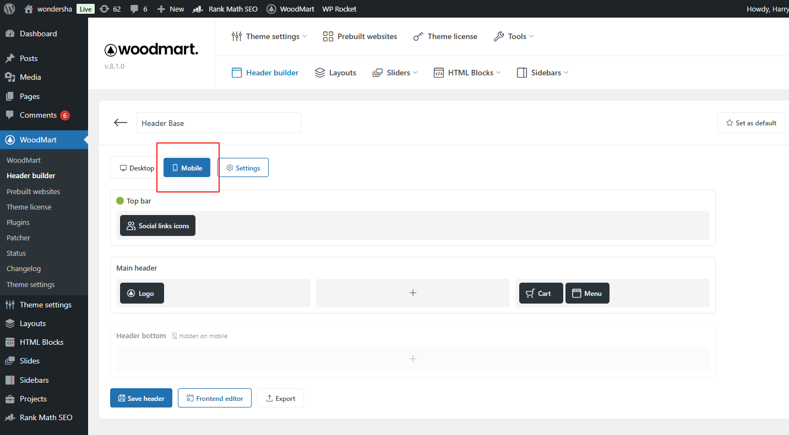Open Theme settings in the WoodMart submenu

tap(31, 284)
